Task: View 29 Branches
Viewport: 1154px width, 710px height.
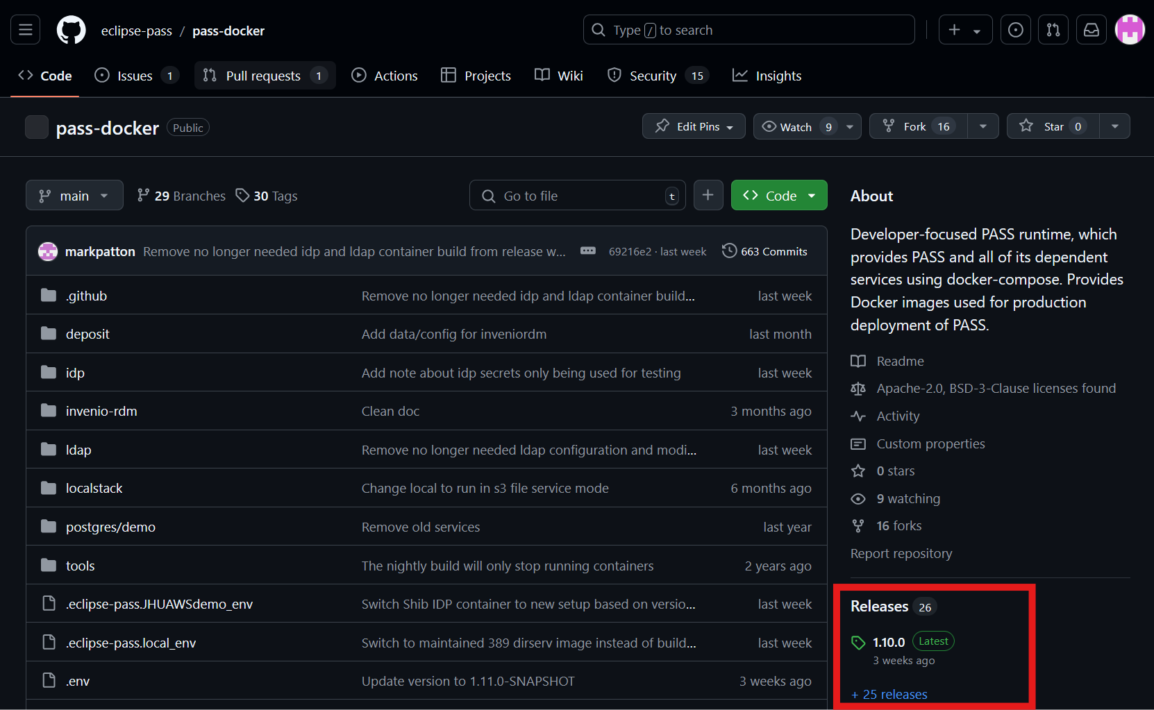Action: click(x=181, y=196)
